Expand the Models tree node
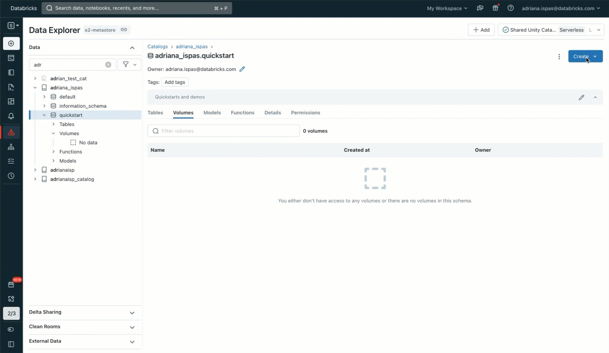Screen dimensions: 609x353 point(53,161)
